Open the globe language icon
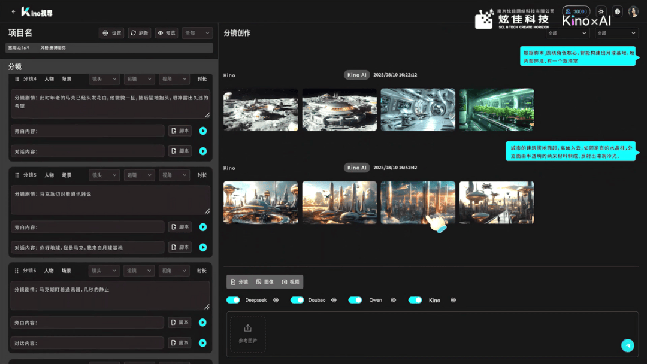This screenshot has height=364, width=647. click(618, 11)
